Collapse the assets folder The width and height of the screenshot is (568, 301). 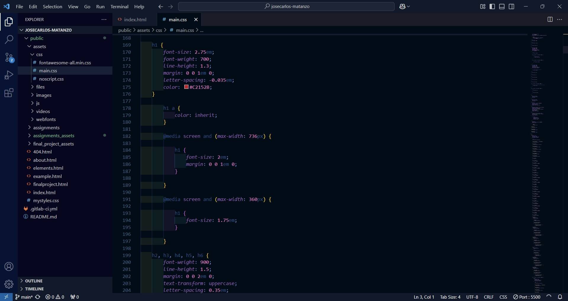[x=65, y=46]
